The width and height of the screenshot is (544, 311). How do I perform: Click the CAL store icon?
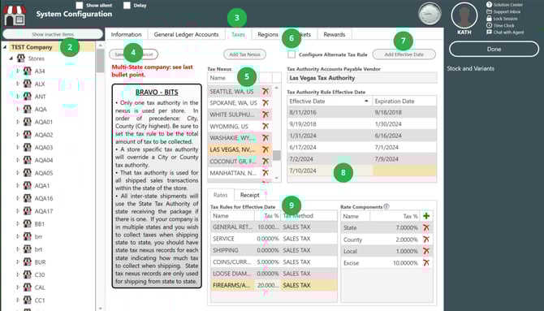pyautogui.click(x=28, y=287)
